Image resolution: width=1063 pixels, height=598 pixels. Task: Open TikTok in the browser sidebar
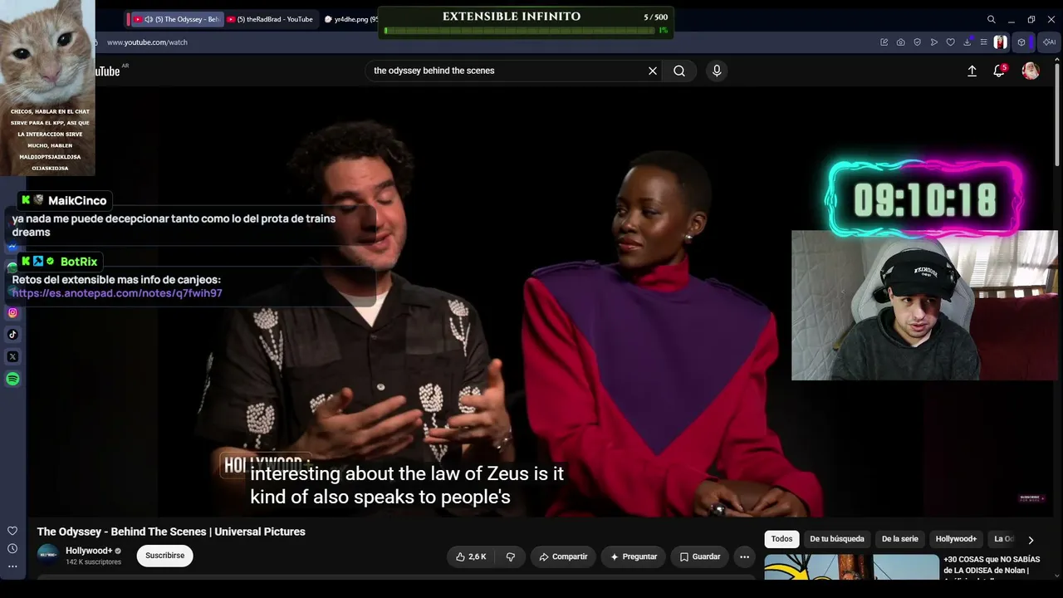pos(12,335)
